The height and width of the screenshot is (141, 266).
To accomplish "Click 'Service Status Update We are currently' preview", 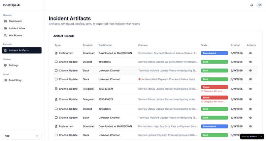I will pos(168,62).
